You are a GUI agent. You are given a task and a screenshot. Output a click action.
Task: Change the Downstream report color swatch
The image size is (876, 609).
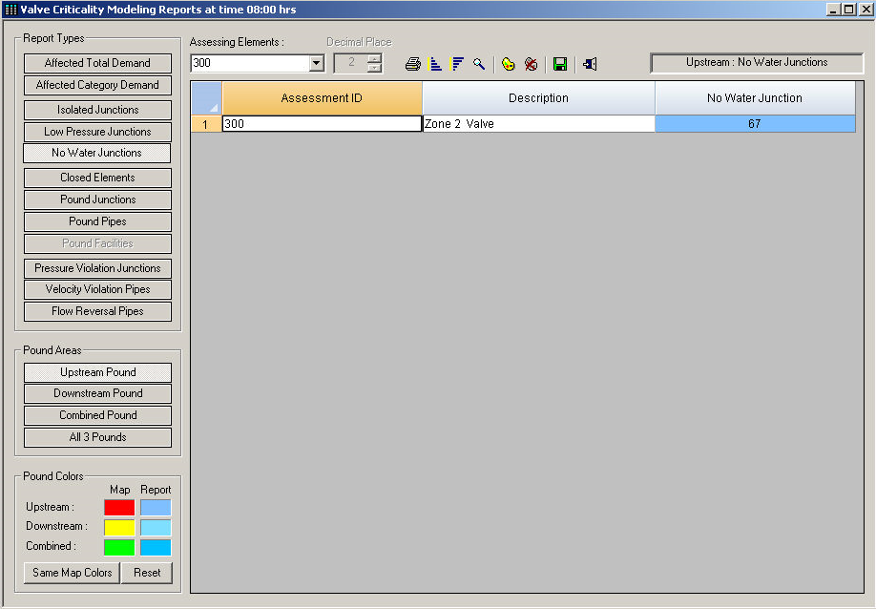[156, 527]
